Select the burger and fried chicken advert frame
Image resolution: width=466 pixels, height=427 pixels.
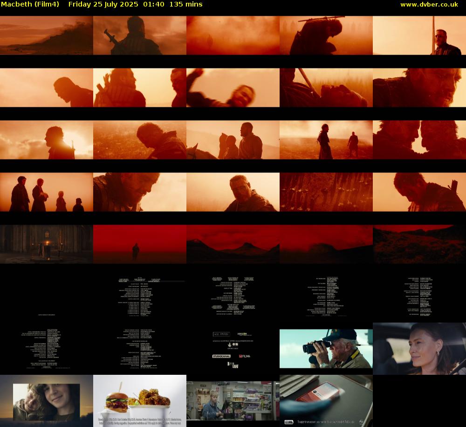tap(140, 401)
